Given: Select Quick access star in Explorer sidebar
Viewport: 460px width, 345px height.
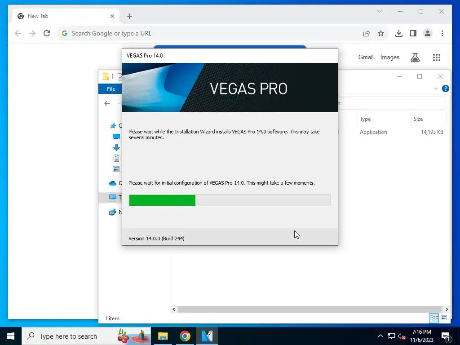Looking at the screenshot, I should (x=113, y=126).
